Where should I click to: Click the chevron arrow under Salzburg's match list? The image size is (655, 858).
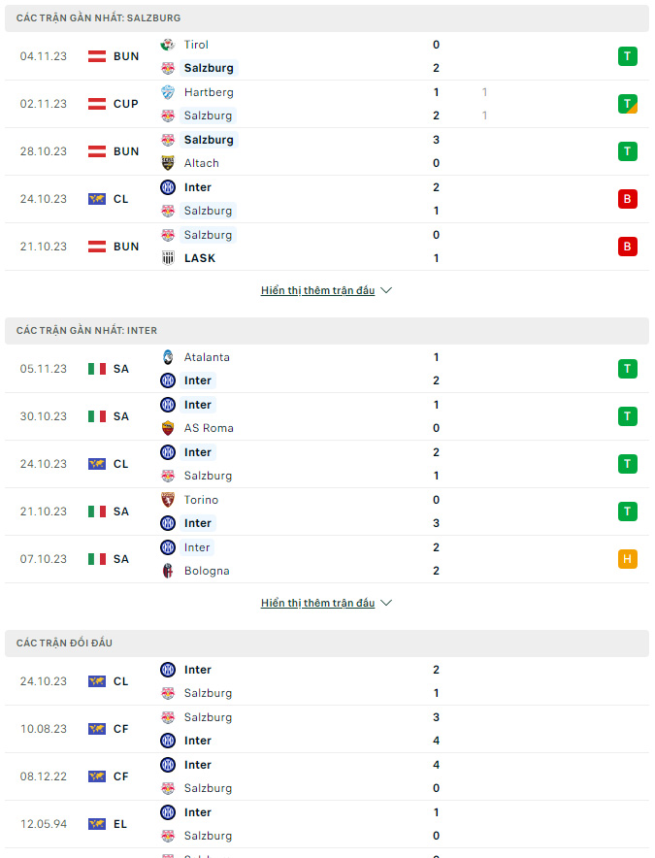pyautogui.click(x=386, y=290)
